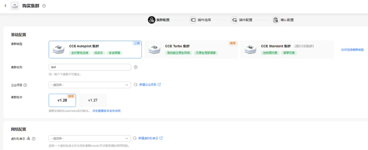Click the 控制面托管 tag
The height and width of the screenshot is (150, 368).
coord(271,53)
